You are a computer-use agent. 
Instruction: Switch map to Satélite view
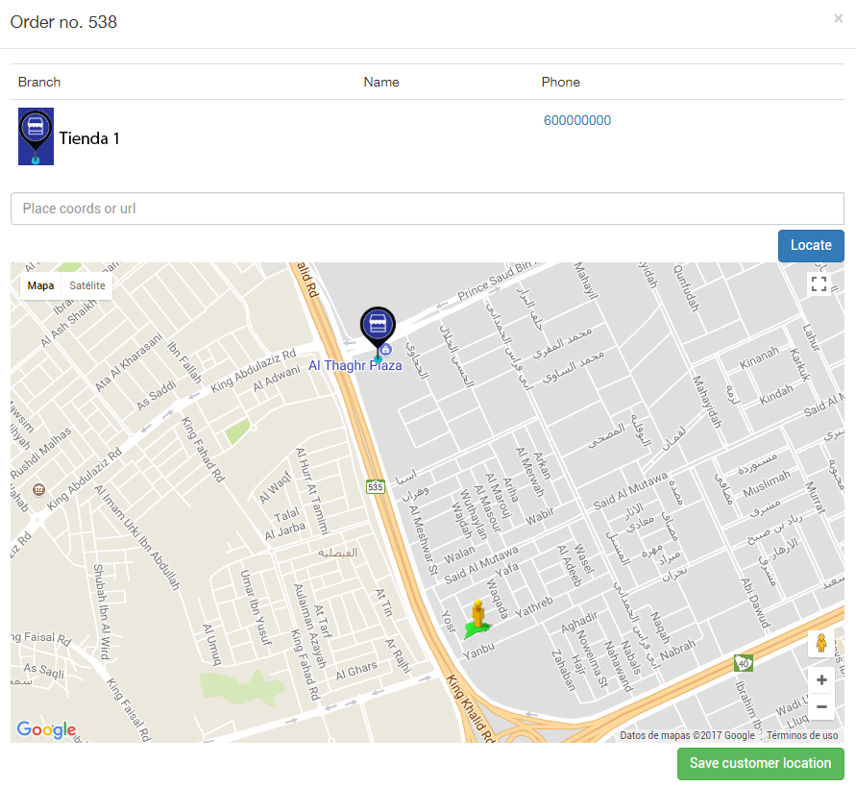point(87,285)
